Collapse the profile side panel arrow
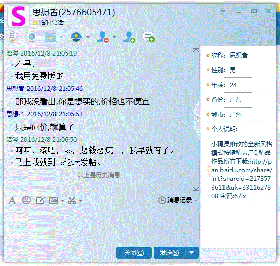 [197, 118]
